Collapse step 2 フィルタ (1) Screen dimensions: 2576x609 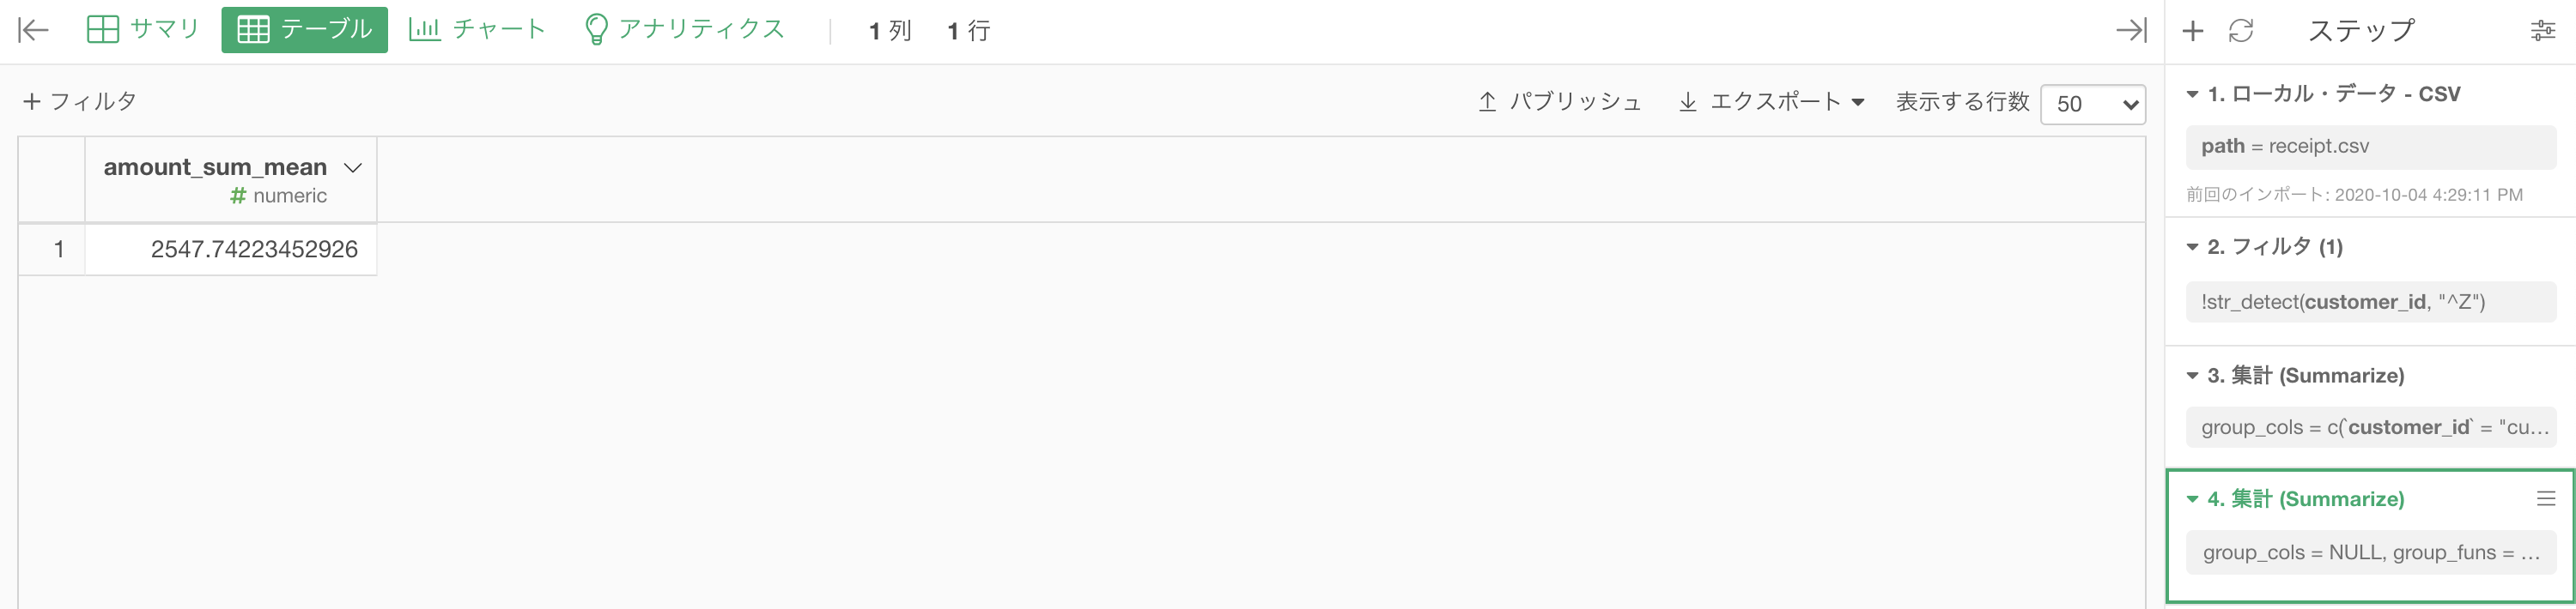tap(2192, 246)
